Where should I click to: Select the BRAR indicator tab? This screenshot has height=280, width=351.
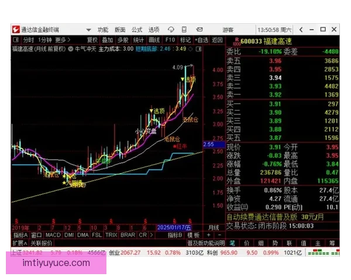(128, 235)
